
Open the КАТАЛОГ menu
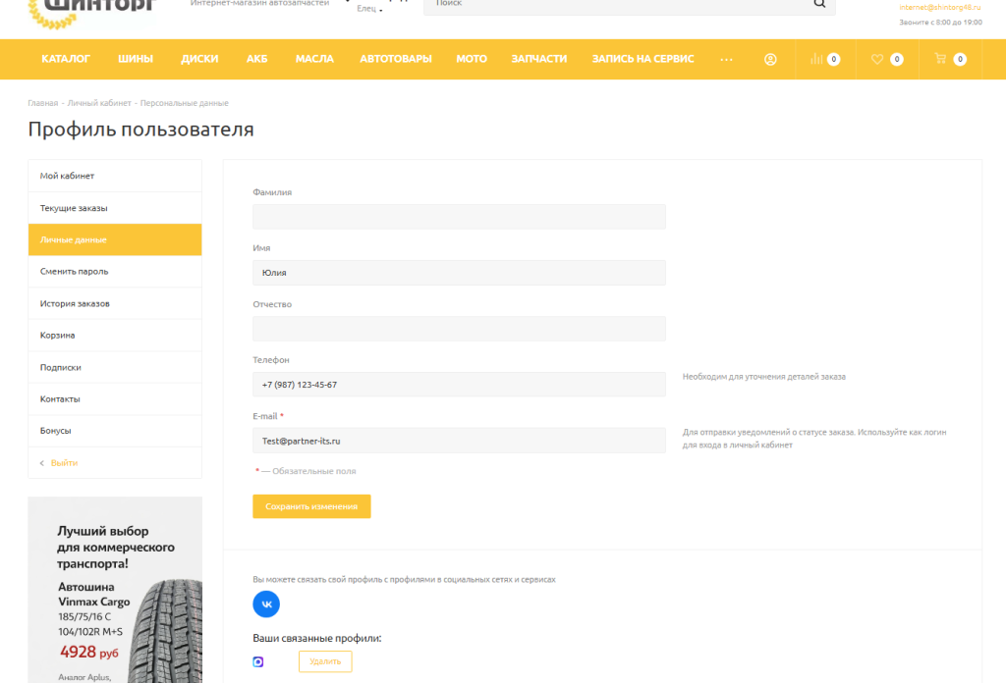coord(66,59)
